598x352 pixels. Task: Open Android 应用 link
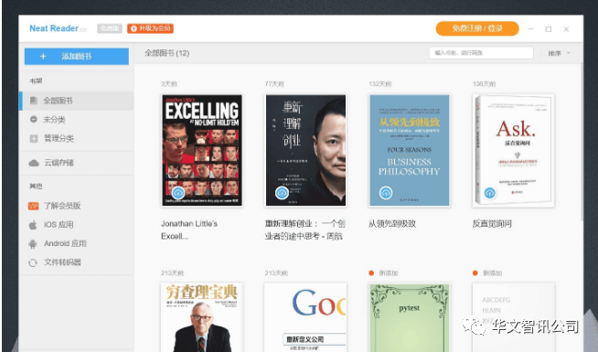tap(65, 243)
